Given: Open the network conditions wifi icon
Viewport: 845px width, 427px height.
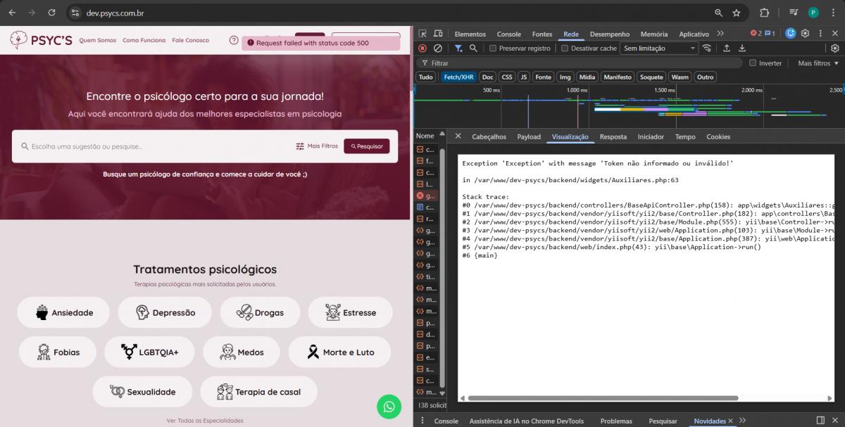Looking at the screenshot, I should [707, 49].
